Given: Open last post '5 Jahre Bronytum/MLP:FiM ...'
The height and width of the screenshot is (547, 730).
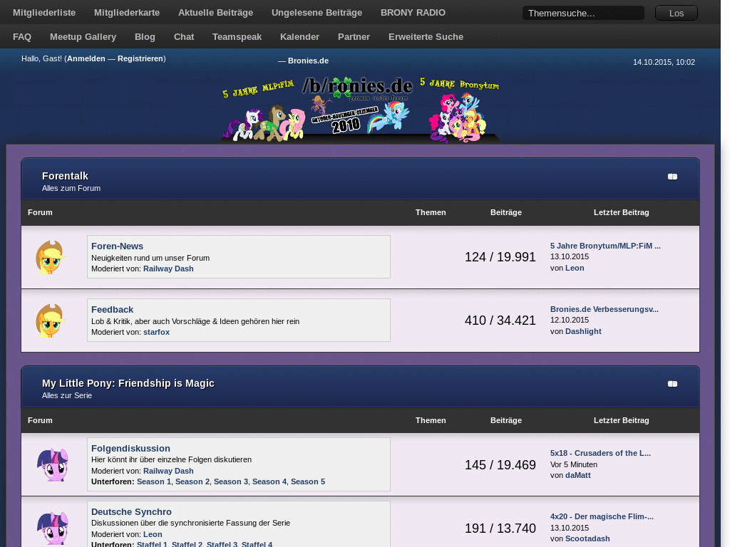Looking at the screenshot, I should 605,246.
